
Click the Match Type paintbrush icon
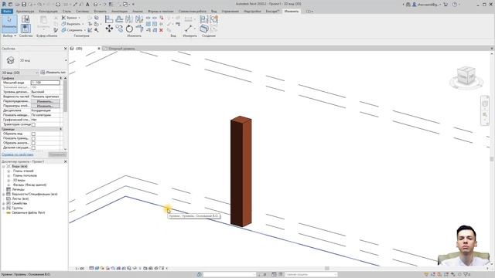pos(56,30)
